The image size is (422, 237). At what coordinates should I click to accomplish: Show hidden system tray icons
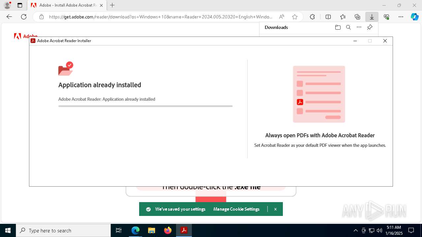[x=355, y=230]
